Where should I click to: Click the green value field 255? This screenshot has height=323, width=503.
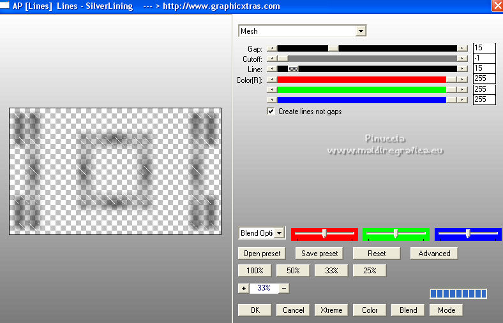[x=484, y=89]
